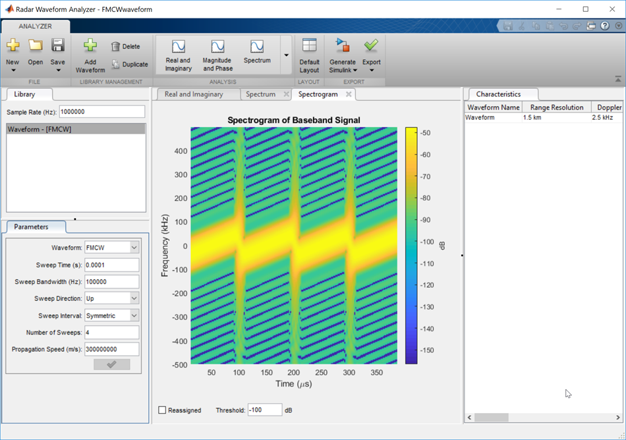Switch to the Spectrum tab
The height and width of the screenshot is (440, 626).
(x=260, y=94)
